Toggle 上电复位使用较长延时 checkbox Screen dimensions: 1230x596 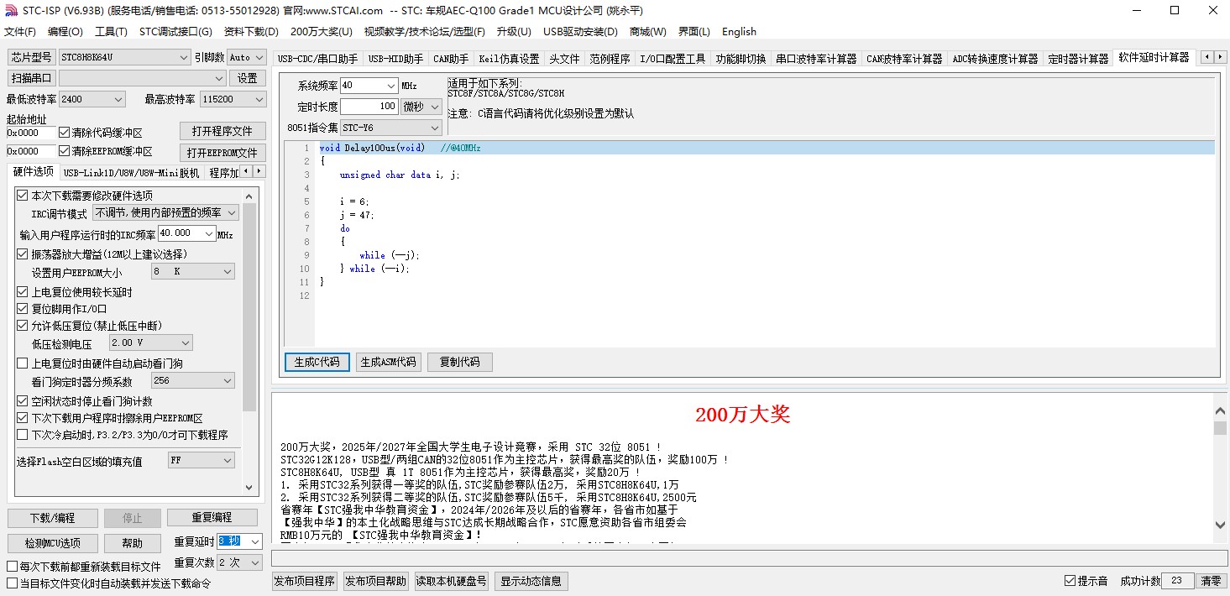tap(23, 292)
